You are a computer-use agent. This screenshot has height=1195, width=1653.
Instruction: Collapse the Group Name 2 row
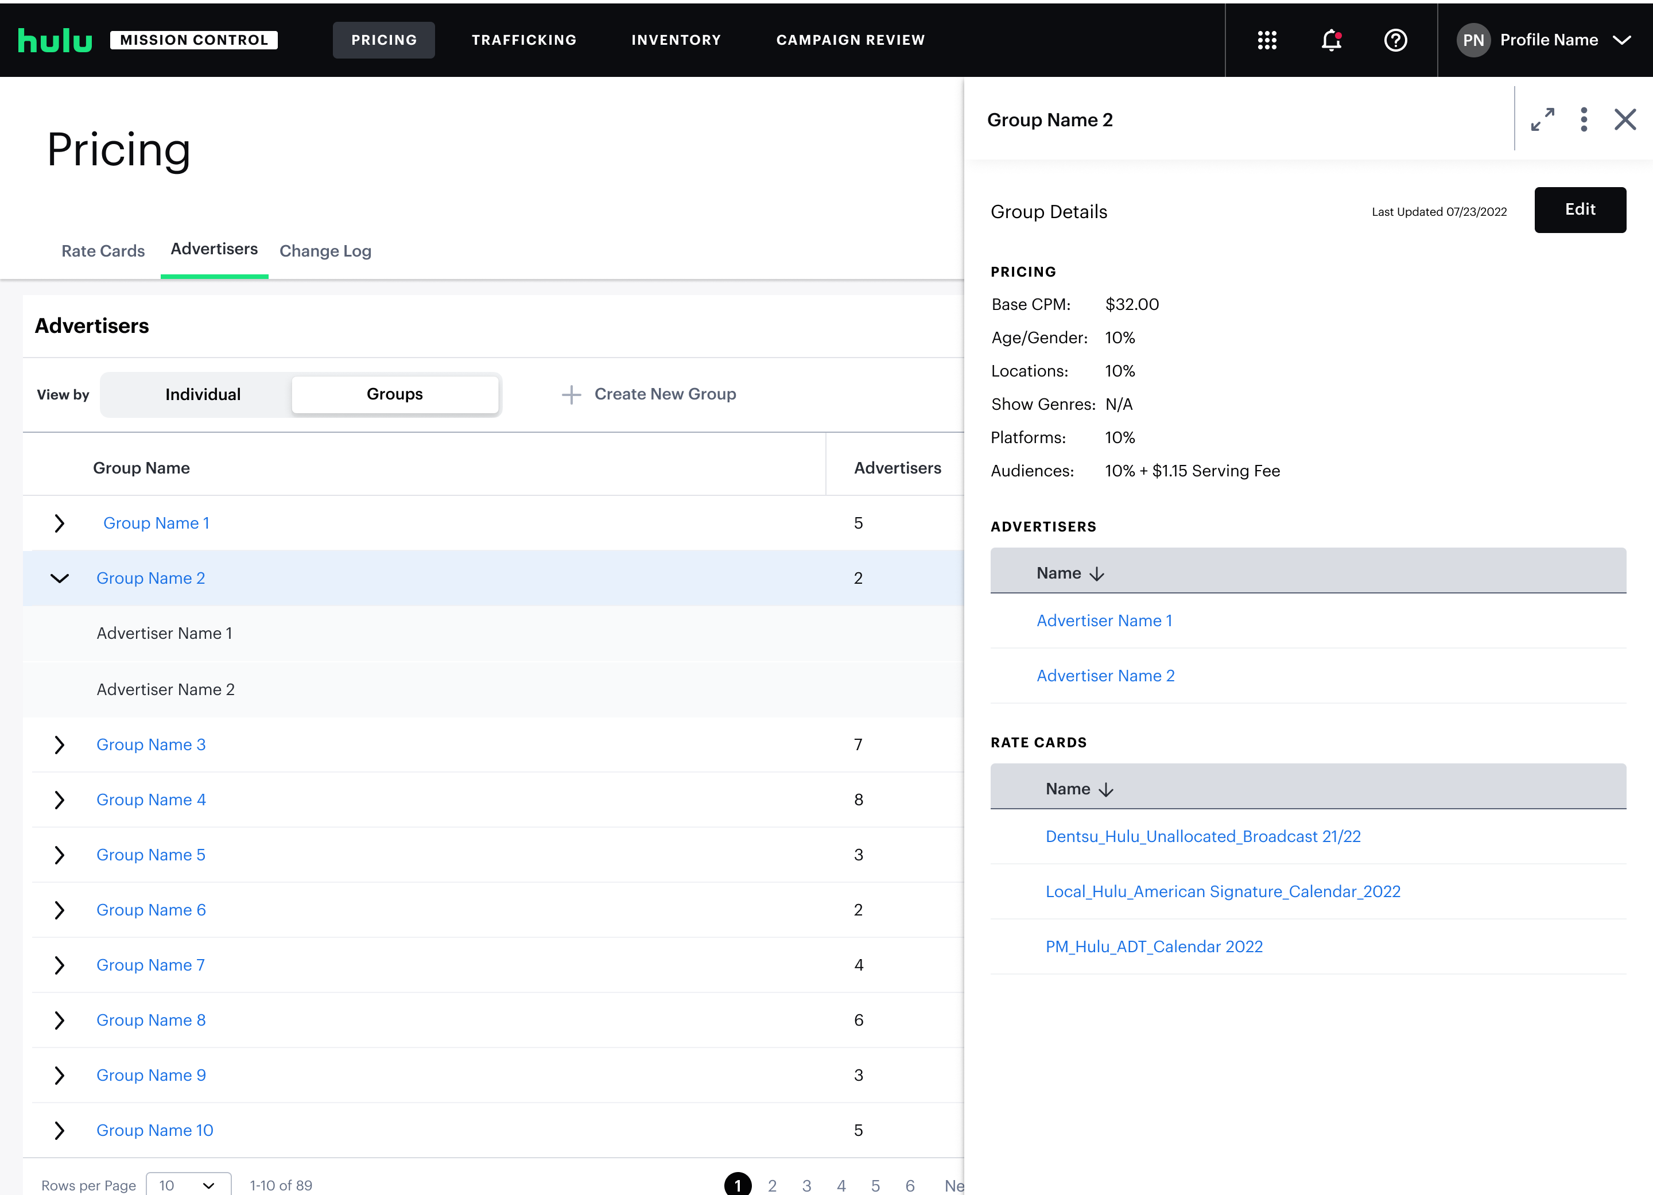pos(59,579)
